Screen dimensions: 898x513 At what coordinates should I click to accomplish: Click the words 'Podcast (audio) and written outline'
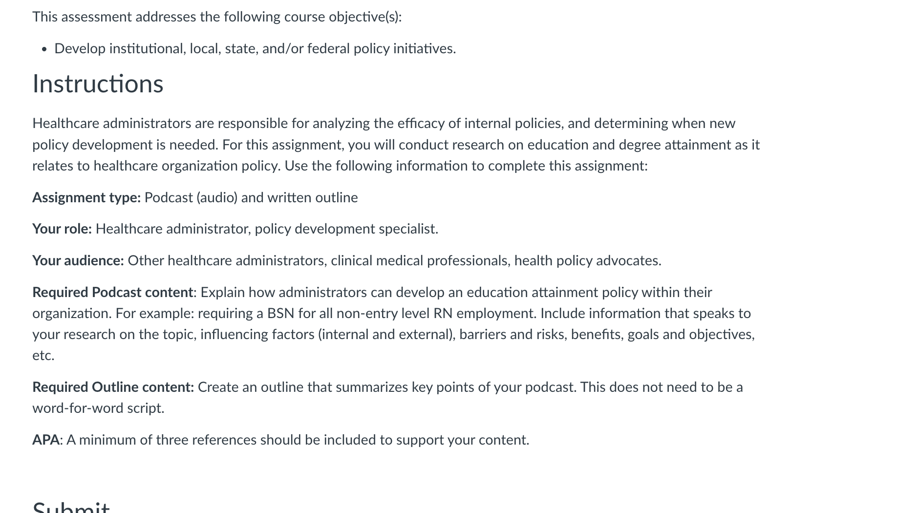[x=251, y=197]
